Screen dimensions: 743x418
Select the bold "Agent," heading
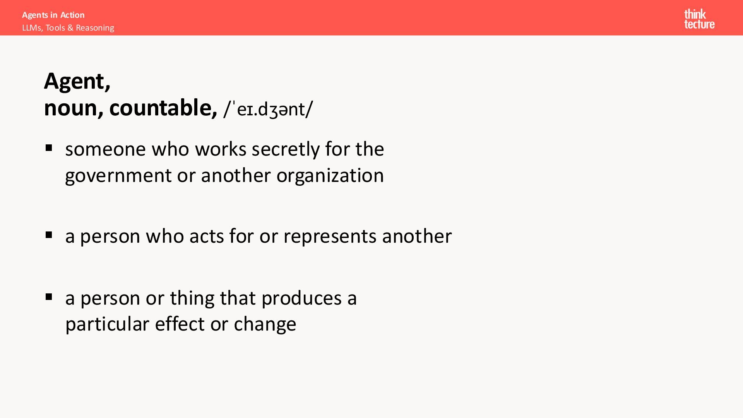coord(77,81)
